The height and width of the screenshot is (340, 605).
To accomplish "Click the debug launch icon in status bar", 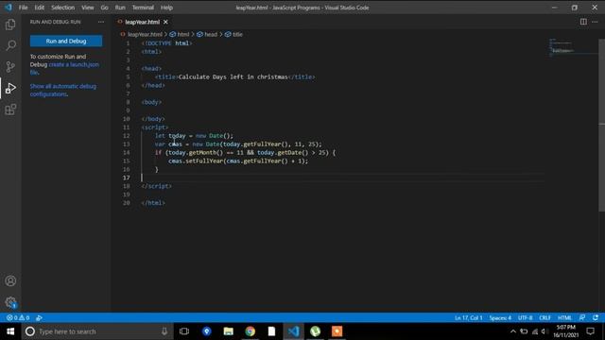I will 39,317.
